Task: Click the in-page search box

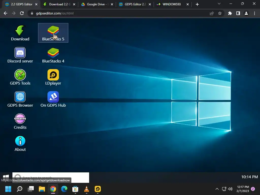Action: pyautogui.click(x=51, y=177)
